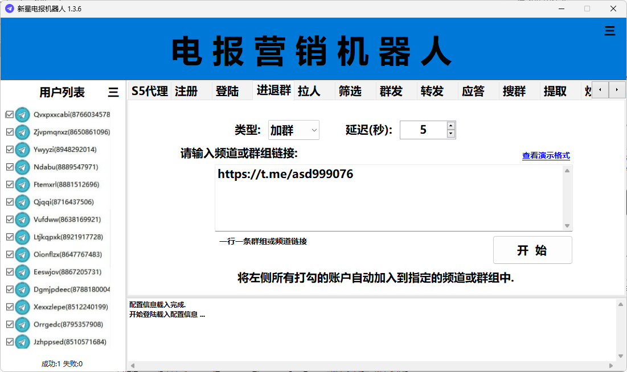Deselect the Vufdww account checkbox
Image resolution: width=627 pixels, height=372 pixels.
click(x=10, y=220)
